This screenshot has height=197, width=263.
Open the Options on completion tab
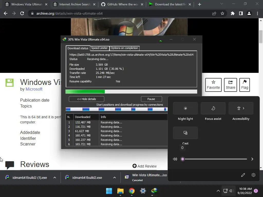125,48
